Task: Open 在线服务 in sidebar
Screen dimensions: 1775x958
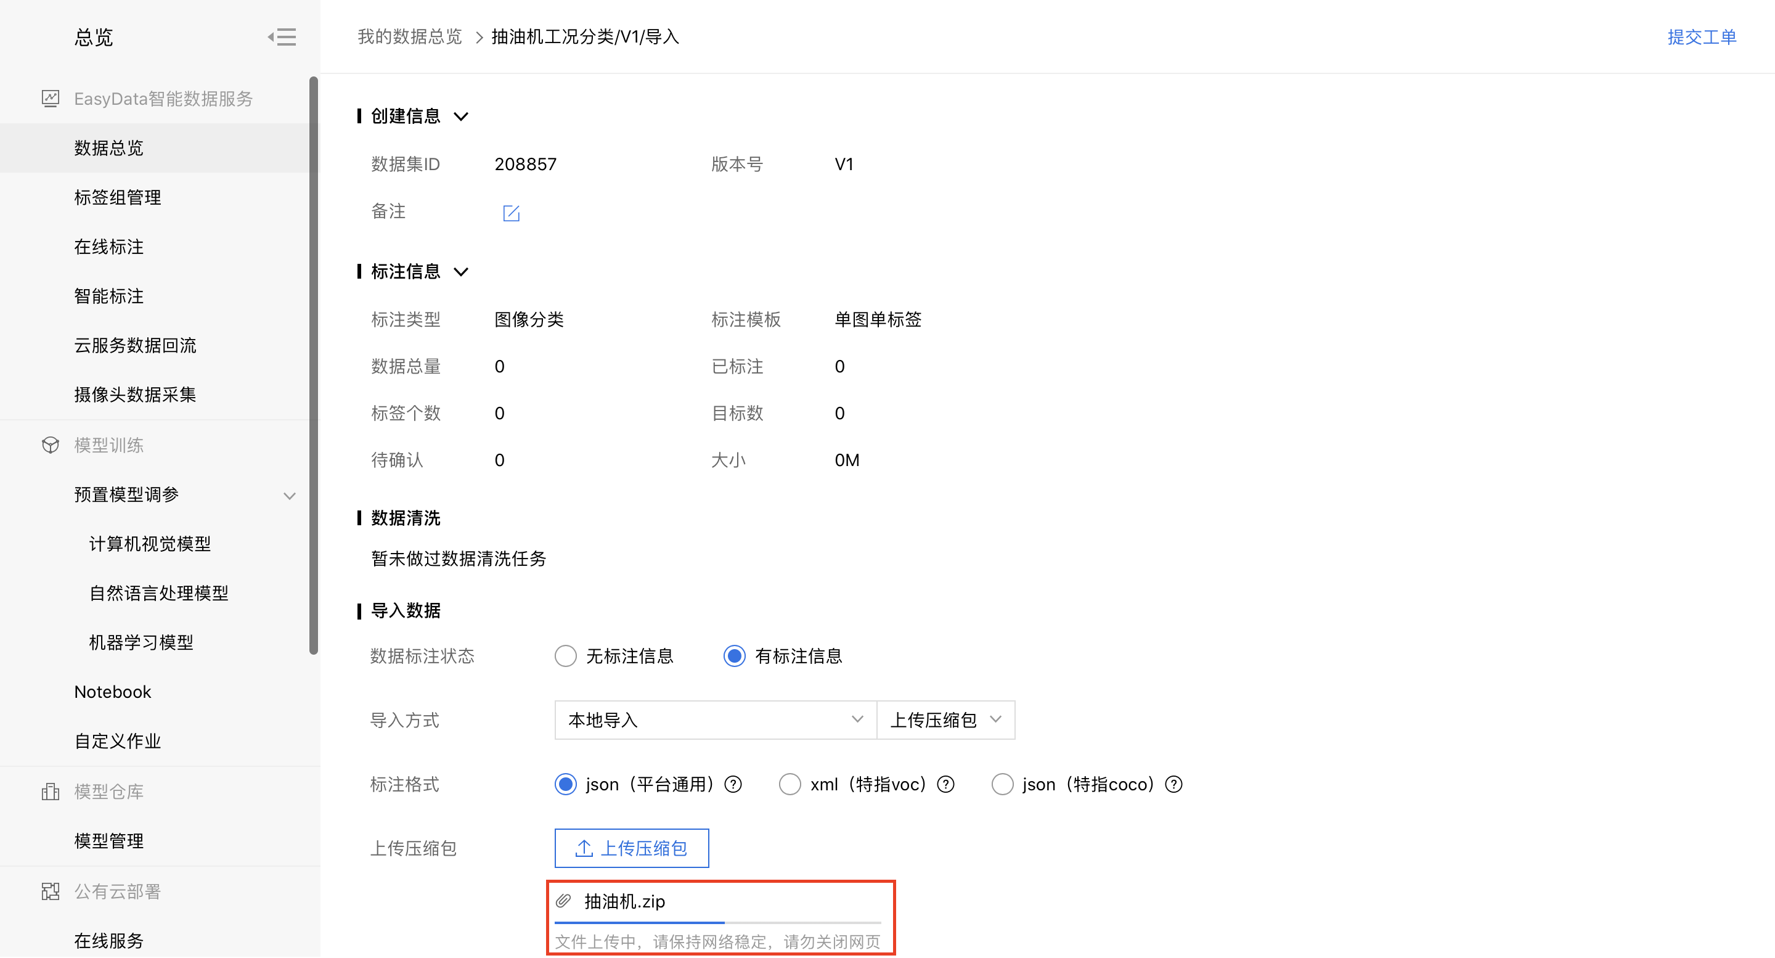Action: pyautogui.click(x=109, y=940)
